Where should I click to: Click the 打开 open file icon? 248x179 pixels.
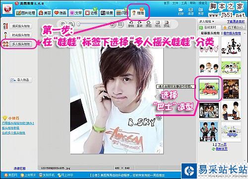(x=181, y=11)
